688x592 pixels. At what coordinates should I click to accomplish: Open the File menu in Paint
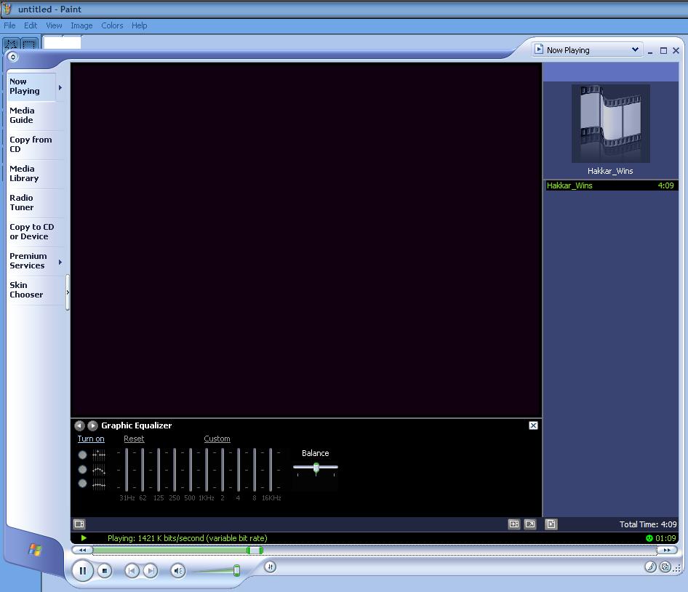click(9, 25)
